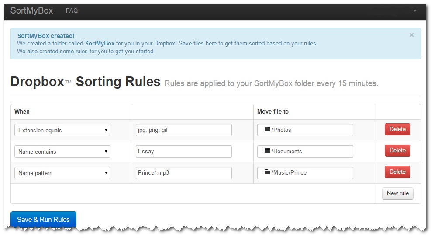Select the /Music/Prince destination field
The height and width of the screenshot is (238, 431).
305,173
